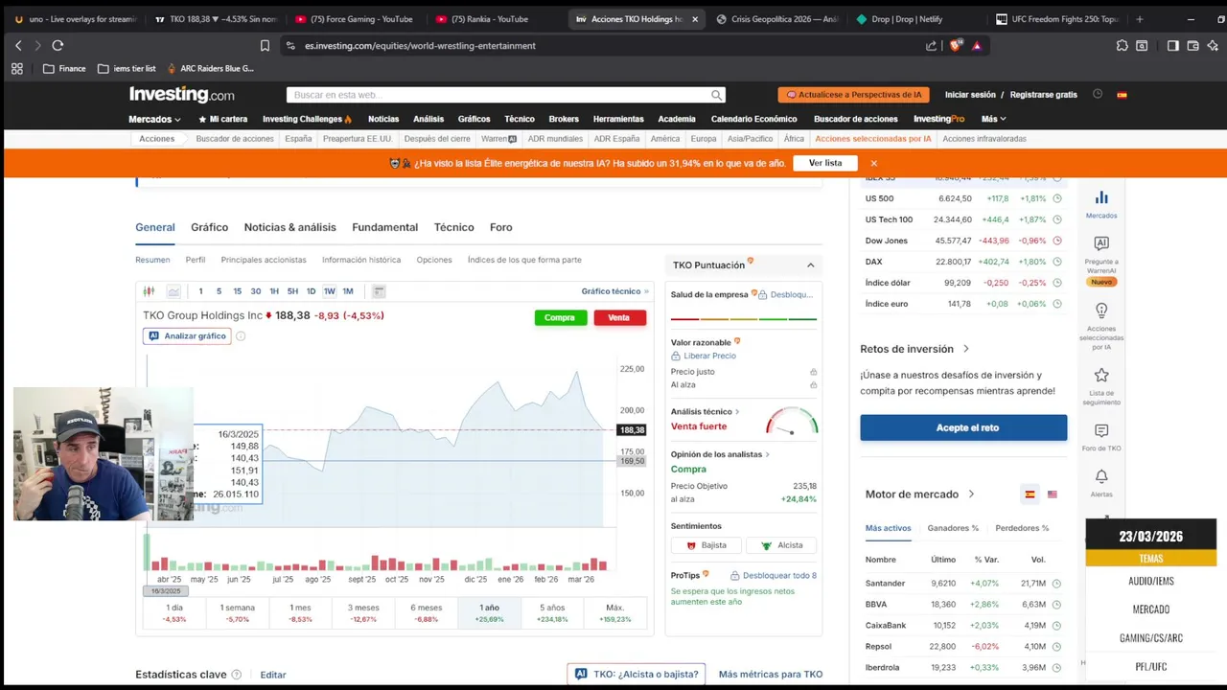
Task: Click the green Compra button
Action: (560, 318)
